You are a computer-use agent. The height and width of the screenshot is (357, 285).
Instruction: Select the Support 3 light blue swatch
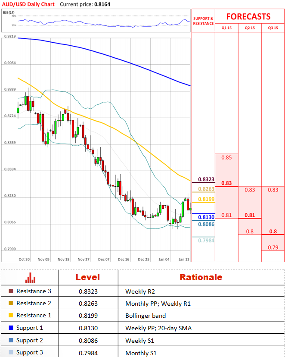pos(11,352)
